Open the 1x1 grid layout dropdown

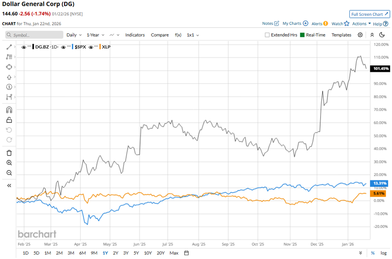tap(193, 35)
